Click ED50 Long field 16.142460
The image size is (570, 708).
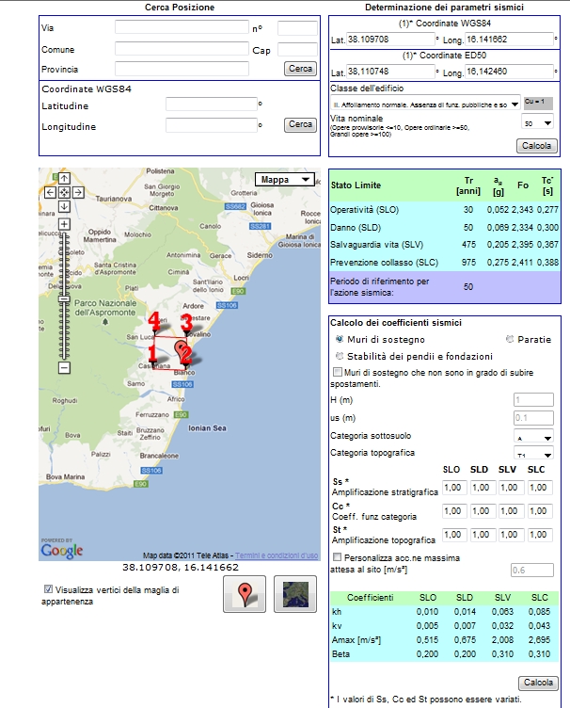click(x=509, y=72)
